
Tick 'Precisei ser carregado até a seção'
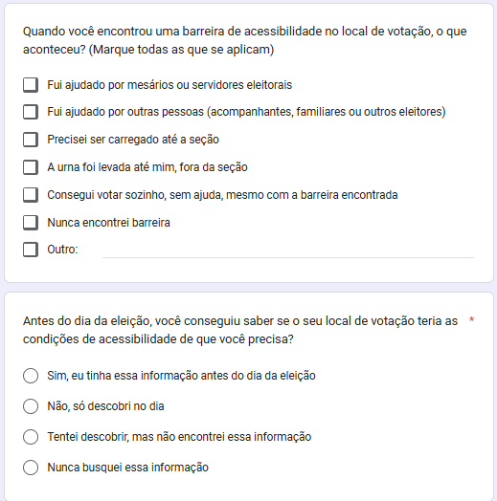(x=31, y=140)
